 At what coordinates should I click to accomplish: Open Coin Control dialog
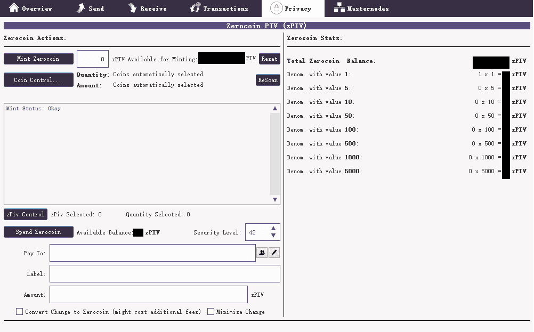[x=38, y=80]
